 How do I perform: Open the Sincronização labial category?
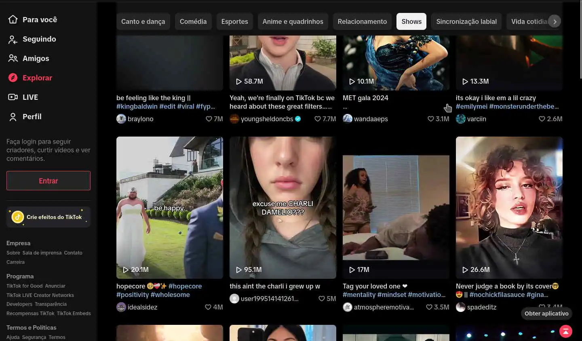click(466, 21)
